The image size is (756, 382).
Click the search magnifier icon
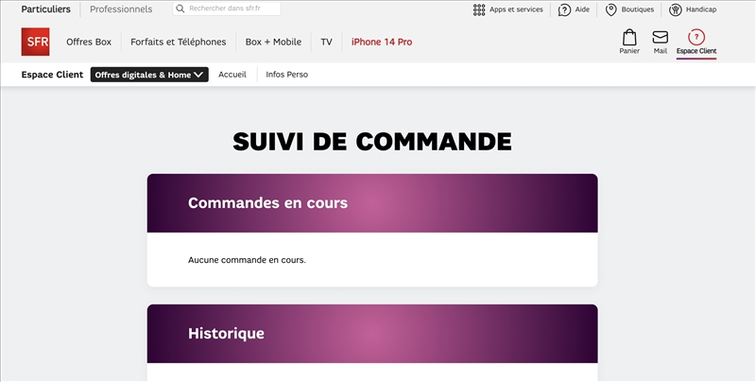pos(180,9)
